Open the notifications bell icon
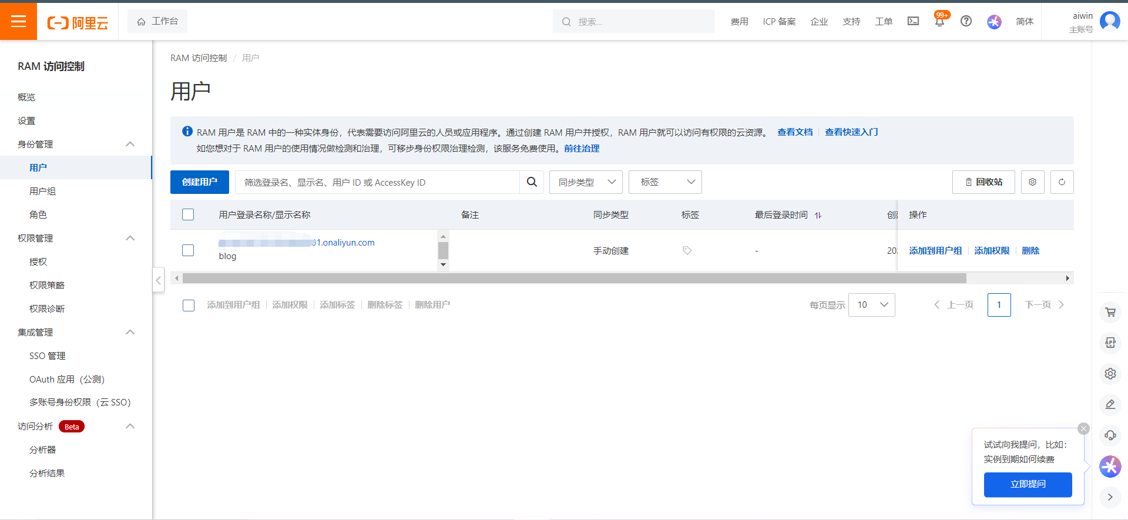 point(939,21)
